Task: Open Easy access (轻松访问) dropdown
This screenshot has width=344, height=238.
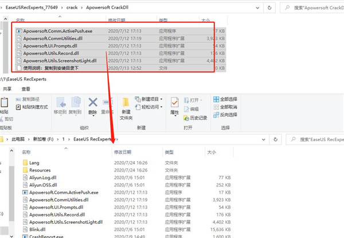Action: pos(148,107)
